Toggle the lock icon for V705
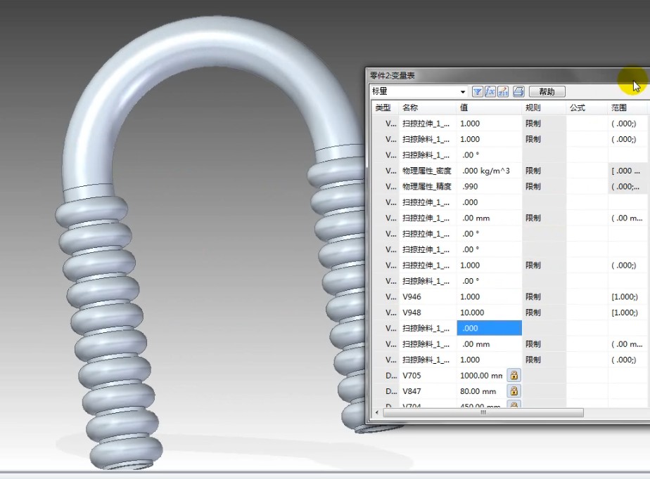Image resolution: width=650 pixels, height=479 pixels. (514, 376)
